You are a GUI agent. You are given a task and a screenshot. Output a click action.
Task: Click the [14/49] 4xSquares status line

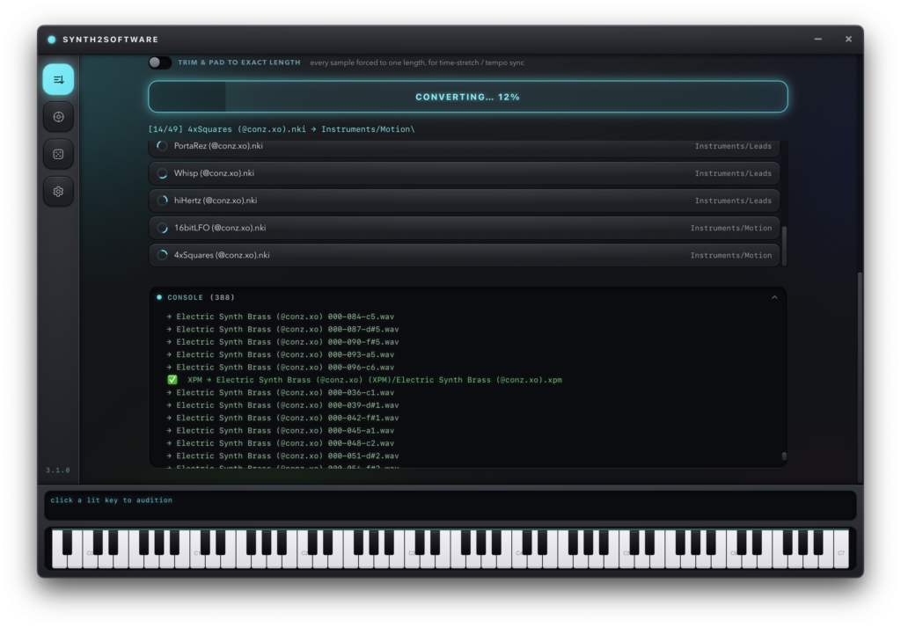[x=282, y=129]
